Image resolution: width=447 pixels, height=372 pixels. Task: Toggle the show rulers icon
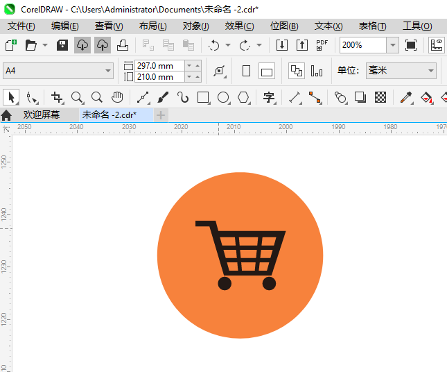point(437,45)
